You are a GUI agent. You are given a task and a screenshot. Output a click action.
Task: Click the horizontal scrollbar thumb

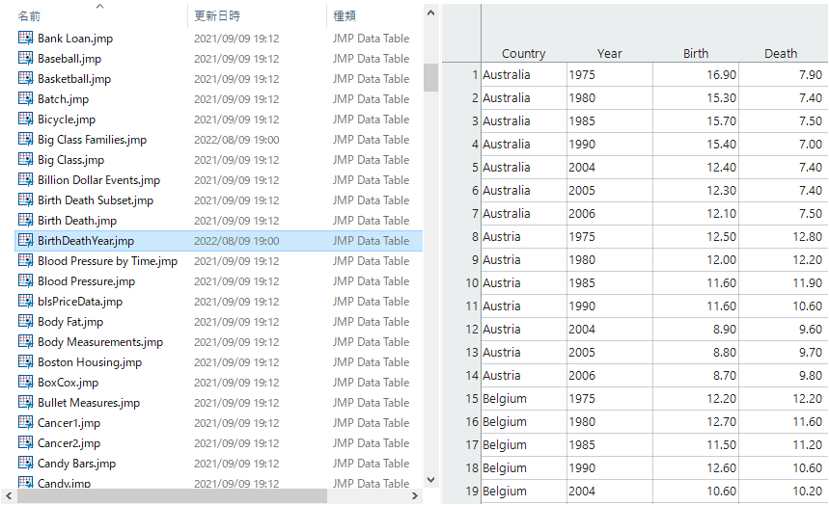pos(173,496)
